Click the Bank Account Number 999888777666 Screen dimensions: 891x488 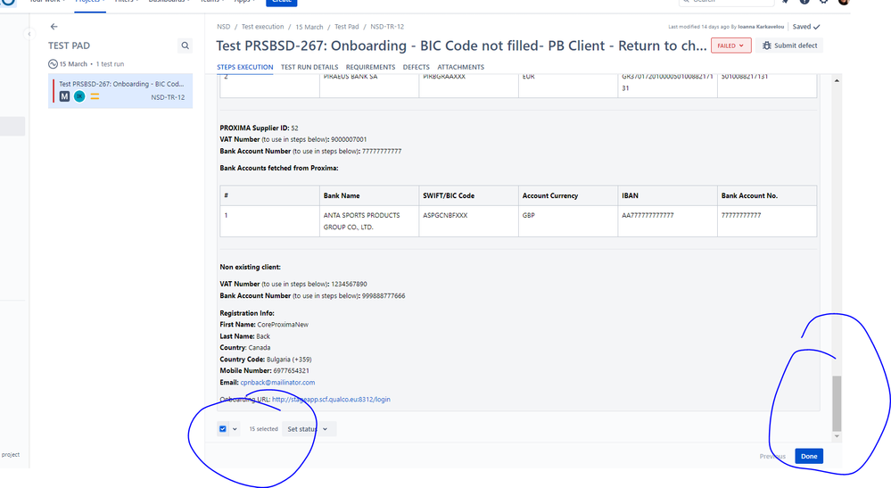(384, 296)
